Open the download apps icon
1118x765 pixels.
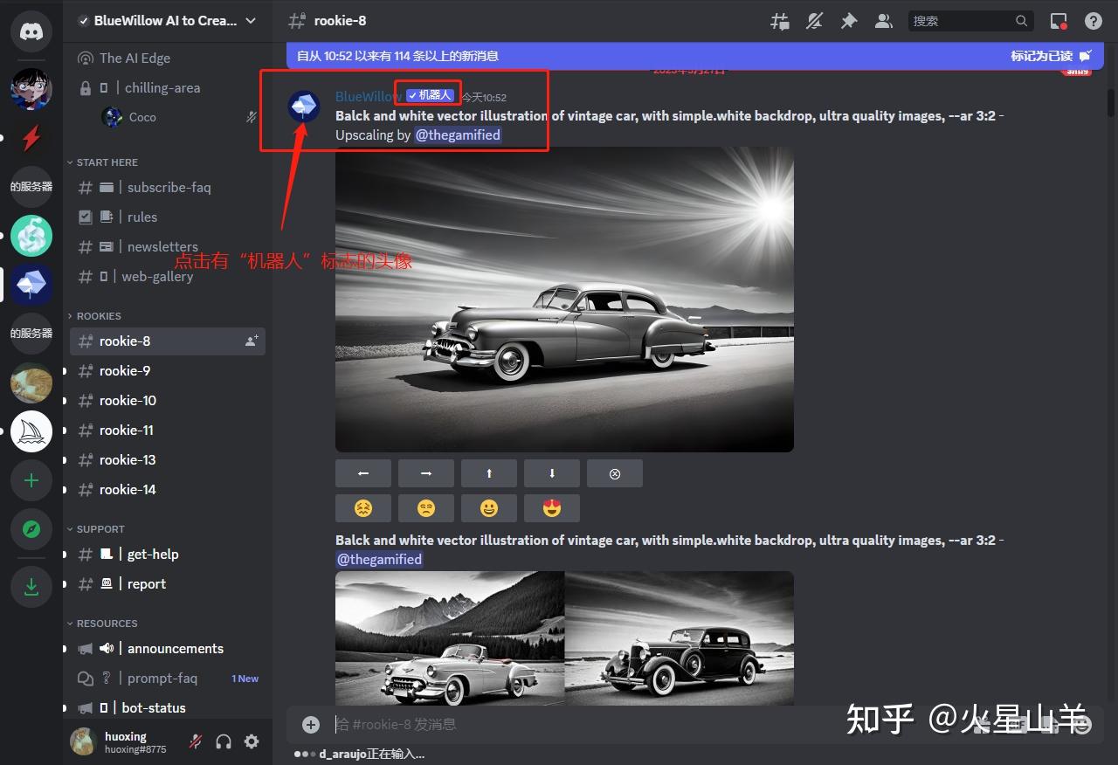pos(31,586)
